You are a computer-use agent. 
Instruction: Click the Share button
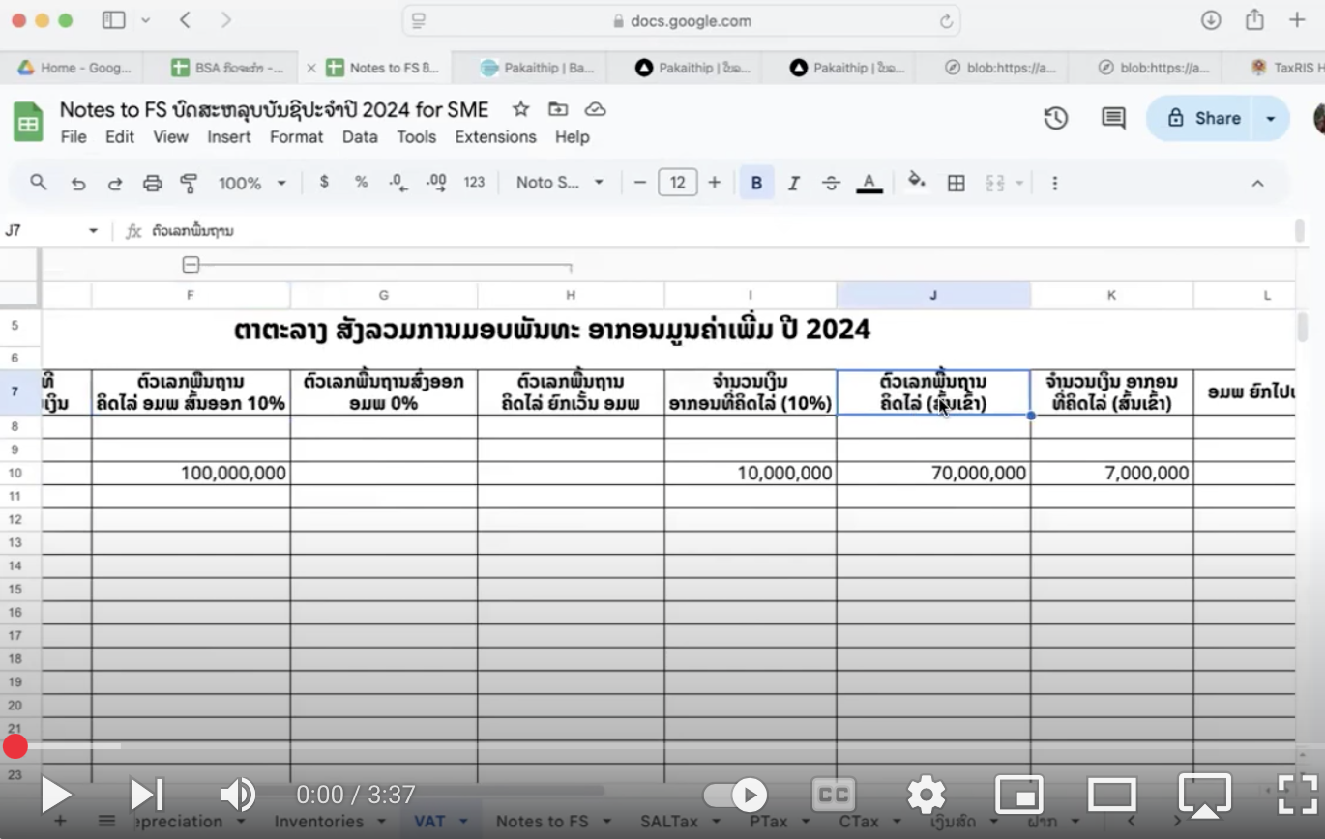click(1203, 118)
